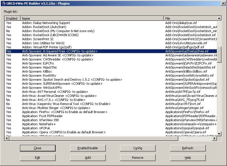Click file path Add-Ons\dialup\ras.inf

181,23
